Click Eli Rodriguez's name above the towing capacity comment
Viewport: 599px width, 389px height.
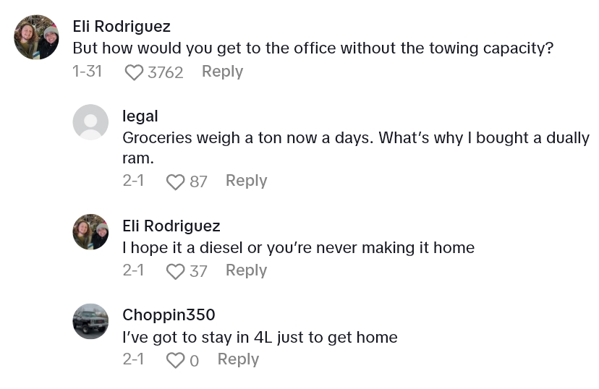click(122, 27)
